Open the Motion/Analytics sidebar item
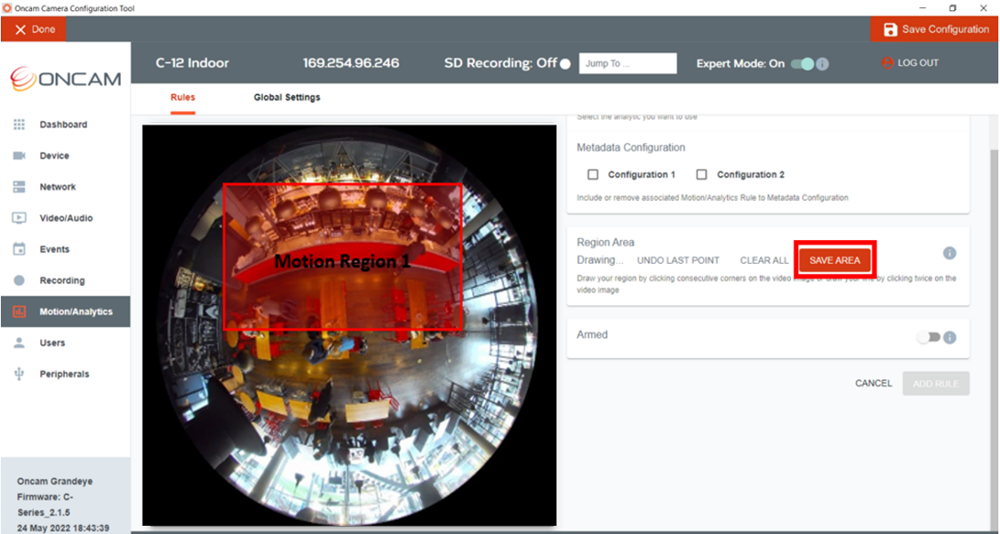This screenshot has height=534, width=1000. click(x=66, y=311)
